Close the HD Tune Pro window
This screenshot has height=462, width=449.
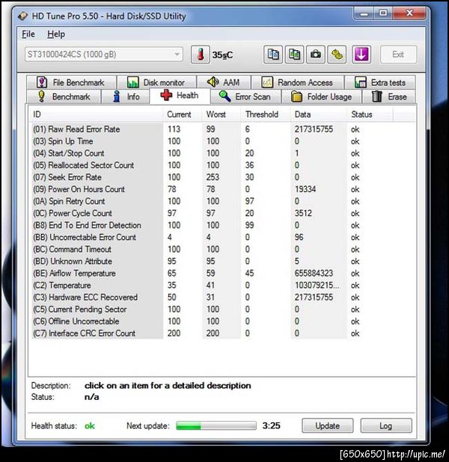click(409, 13)
